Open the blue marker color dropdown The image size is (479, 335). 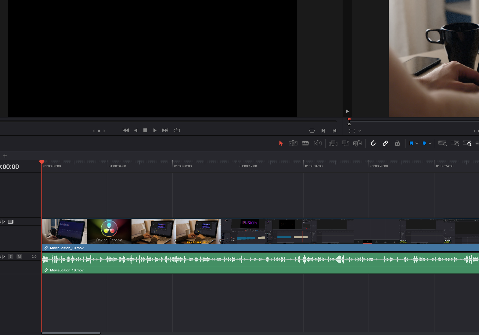(x=430, y=143)
